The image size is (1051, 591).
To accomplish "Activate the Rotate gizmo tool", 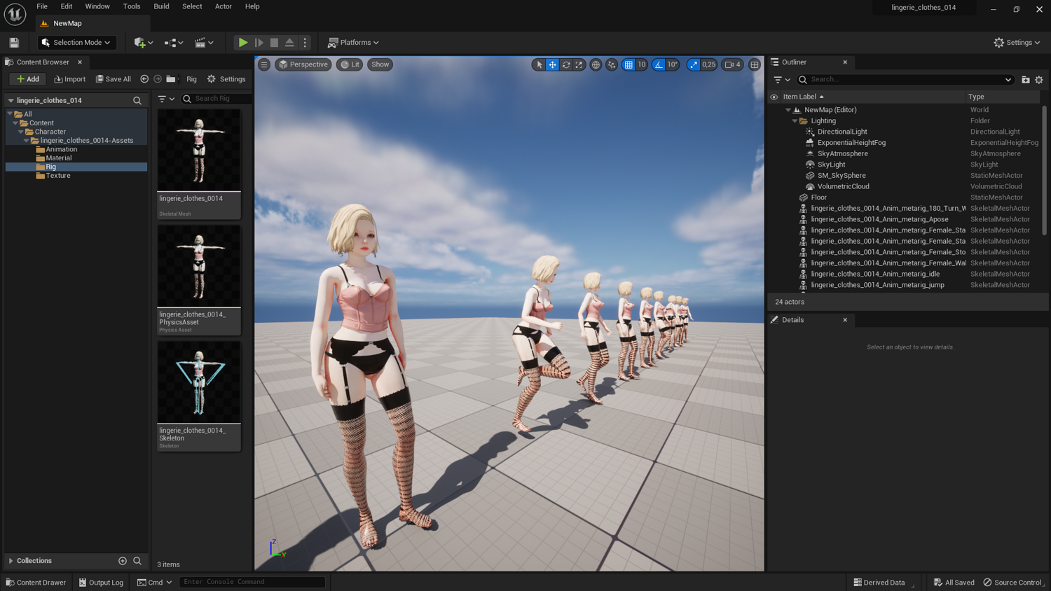I will [565, 64].
